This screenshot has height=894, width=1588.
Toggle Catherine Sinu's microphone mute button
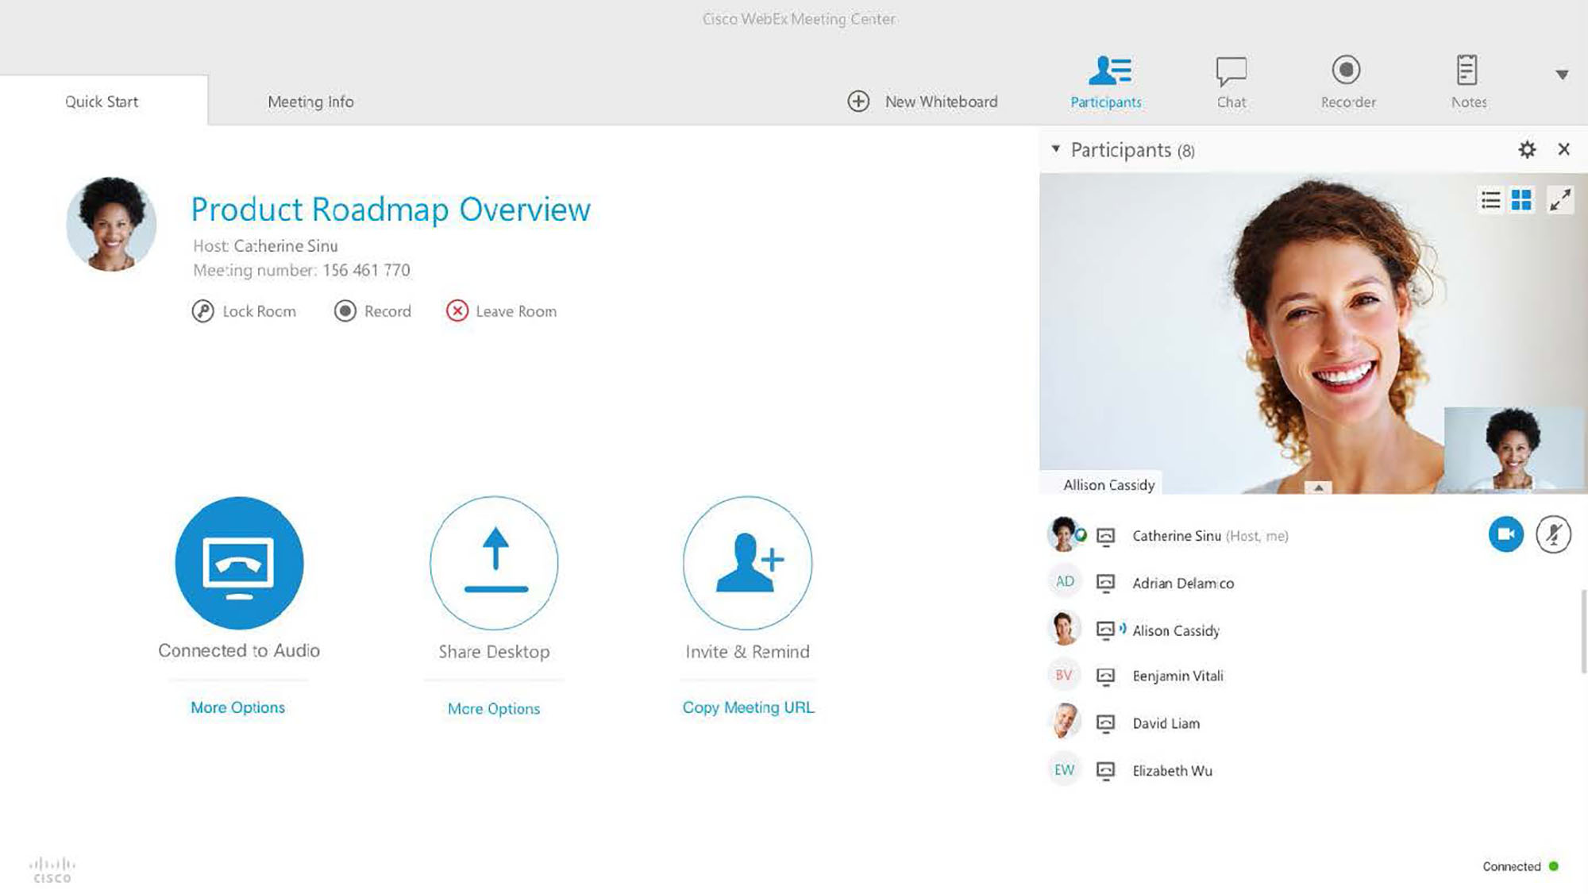pyautogui.click(x=1553, y=534)
